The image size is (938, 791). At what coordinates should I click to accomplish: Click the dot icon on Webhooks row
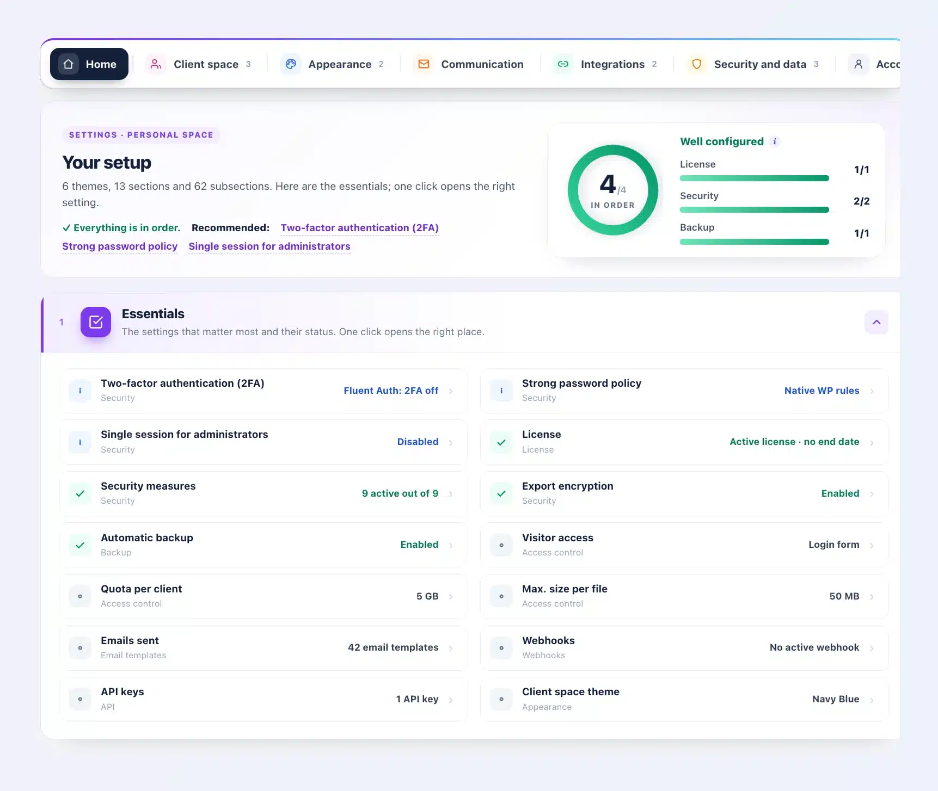(501, 648)
